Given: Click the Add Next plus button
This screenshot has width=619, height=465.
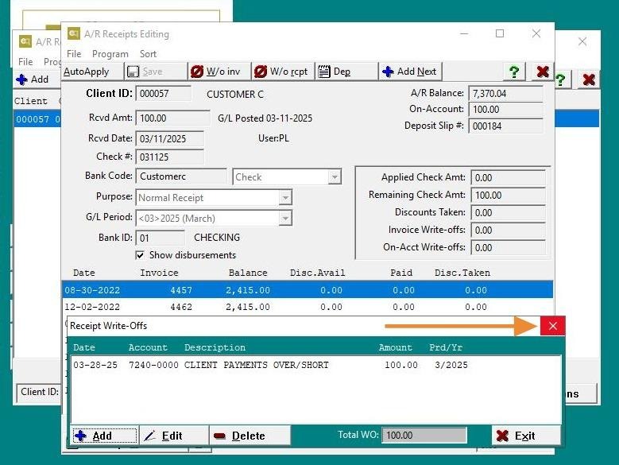Looking at the screenshot, I should (410, 72).
